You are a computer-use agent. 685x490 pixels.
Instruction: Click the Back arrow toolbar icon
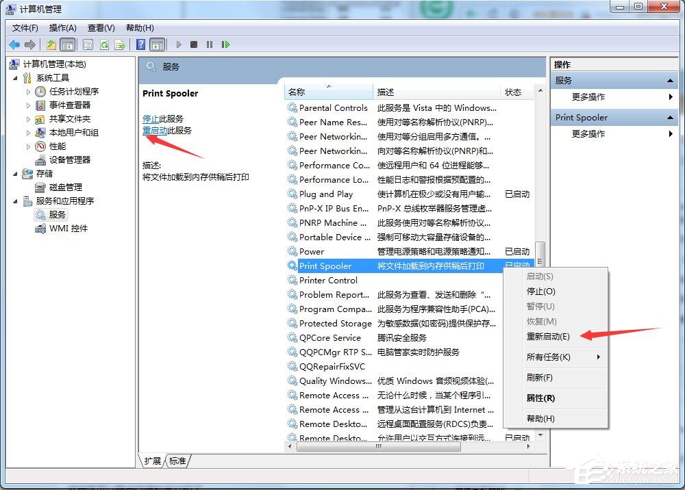pos(14,44)
